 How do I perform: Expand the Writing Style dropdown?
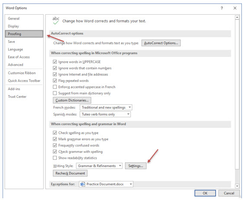99,166
